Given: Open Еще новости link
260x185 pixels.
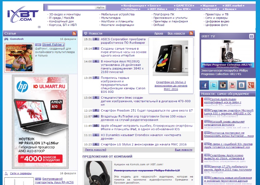Looking at the screenshot, I should [x=184, y=150].
